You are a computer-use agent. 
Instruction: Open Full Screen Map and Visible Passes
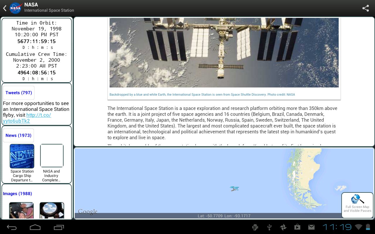[357, 205]
